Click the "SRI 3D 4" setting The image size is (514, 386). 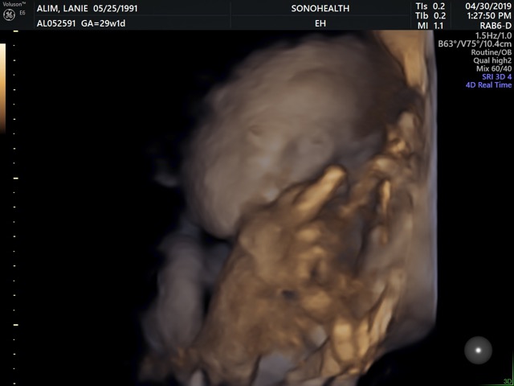(x=496, y=77)
